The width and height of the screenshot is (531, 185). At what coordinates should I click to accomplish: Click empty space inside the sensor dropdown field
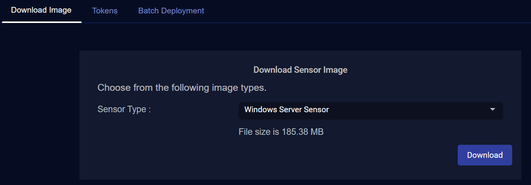[407, 110]
